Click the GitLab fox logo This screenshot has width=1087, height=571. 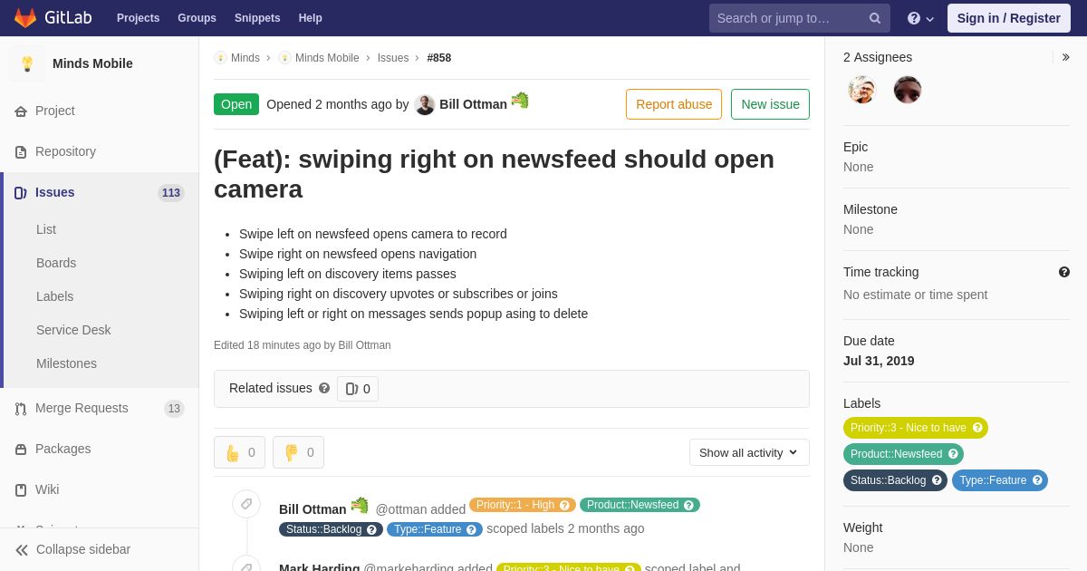coord(25,17)
